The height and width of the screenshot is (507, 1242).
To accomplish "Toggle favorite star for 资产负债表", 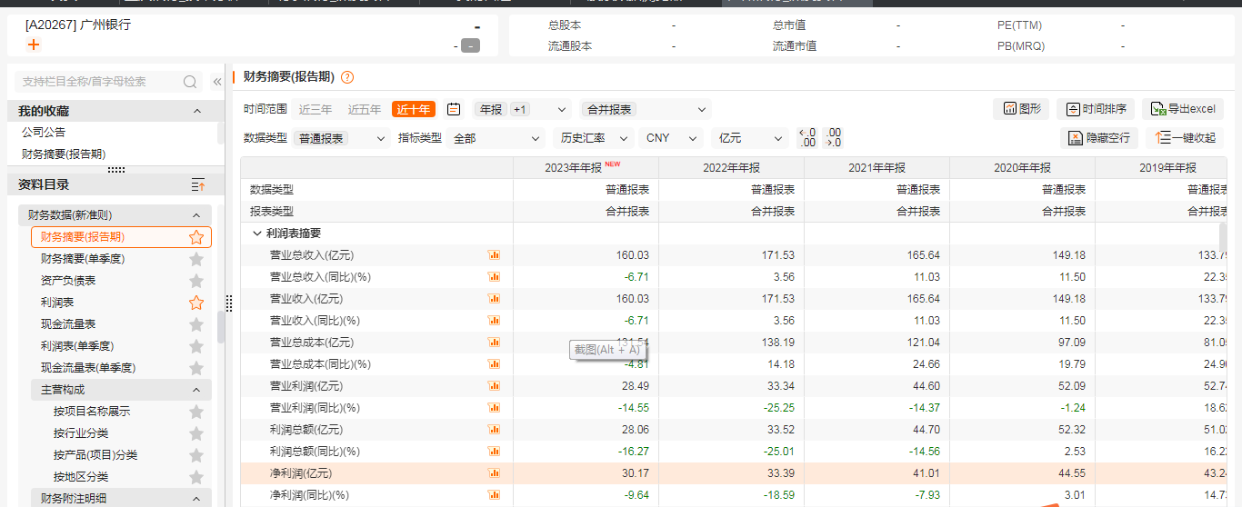I will pos(196,281).
